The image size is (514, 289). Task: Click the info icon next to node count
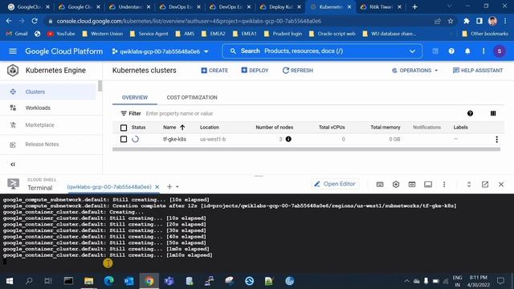[288, 139]
